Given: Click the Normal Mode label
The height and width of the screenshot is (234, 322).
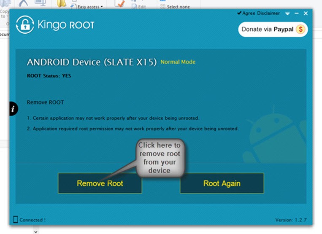Looking at the screenshot, I should (x=178, y=62).
